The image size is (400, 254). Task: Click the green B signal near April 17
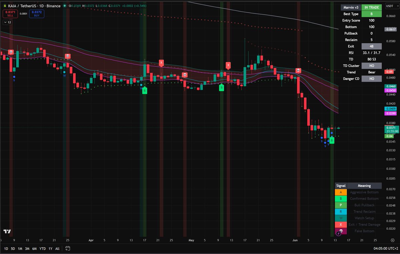pos(144,90)
